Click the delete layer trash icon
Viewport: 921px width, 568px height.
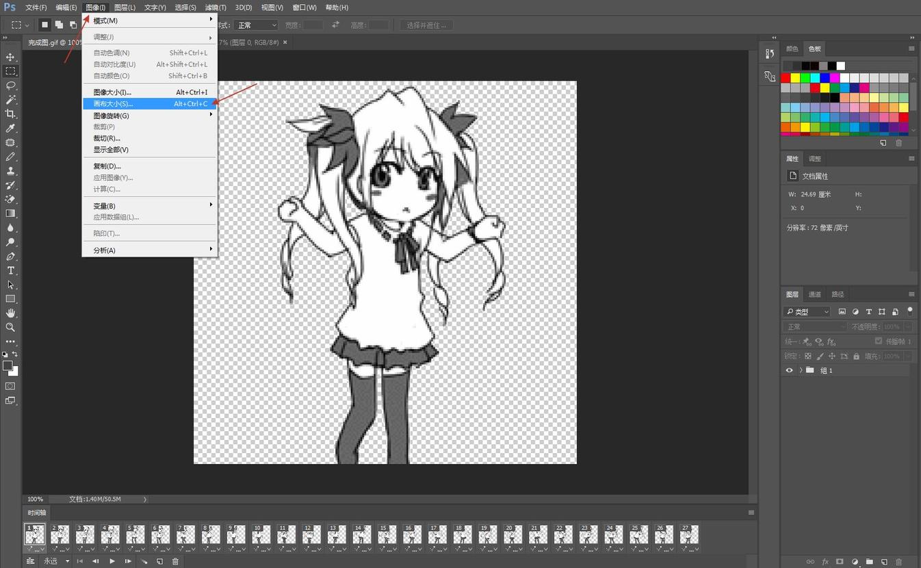point(899,562)
